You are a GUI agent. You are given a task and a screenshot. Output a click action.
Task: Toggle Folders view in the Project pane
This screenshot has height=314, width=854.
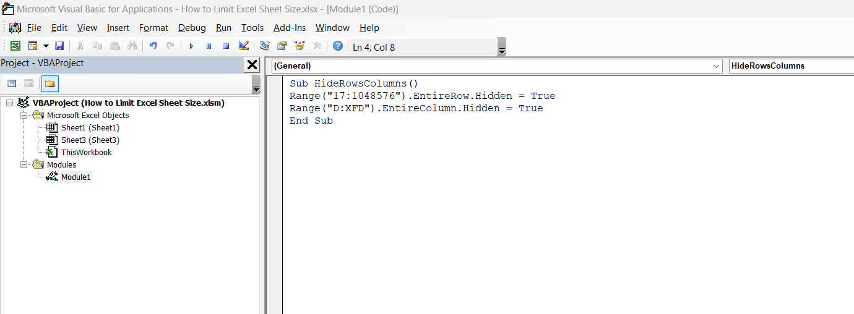click(50, 83)
